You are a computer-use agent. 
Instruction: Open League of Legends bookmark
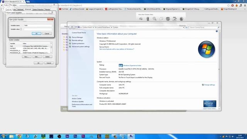click(95, 9)
